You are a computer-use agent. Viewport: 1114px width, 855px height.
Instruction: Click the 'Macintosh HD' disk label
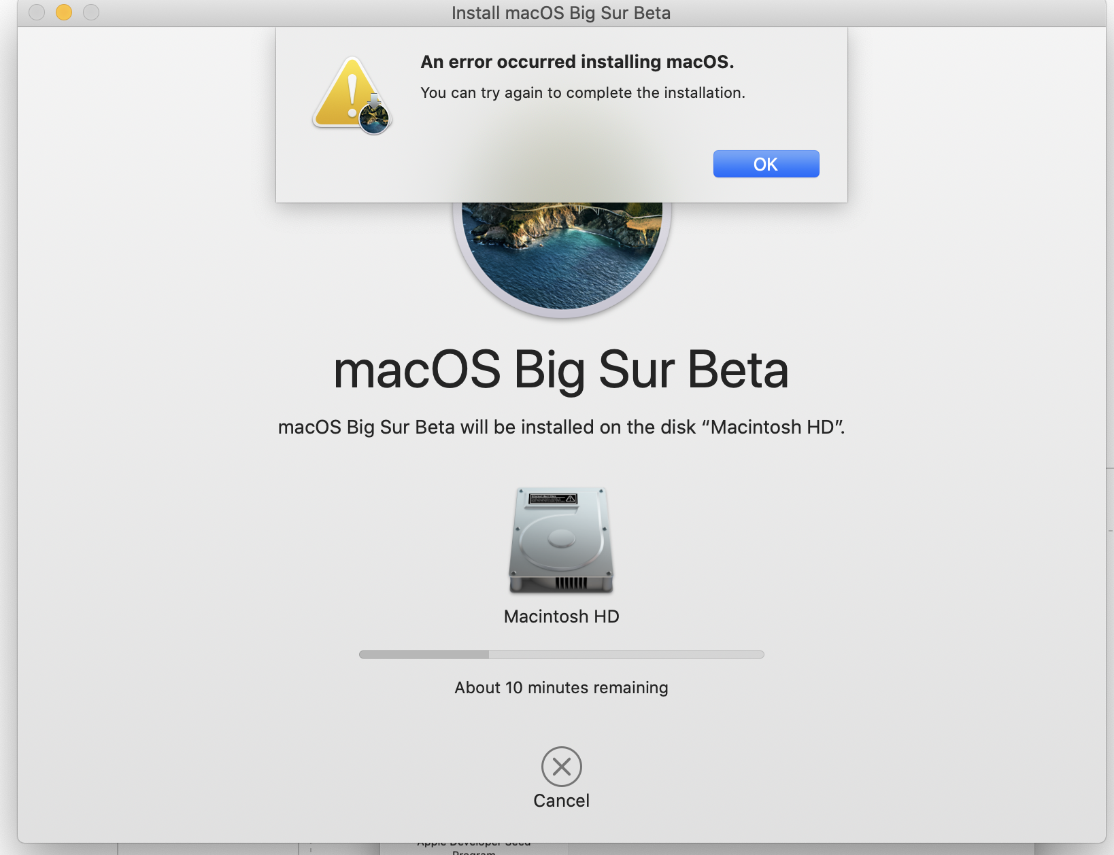[x=562, y=616]
